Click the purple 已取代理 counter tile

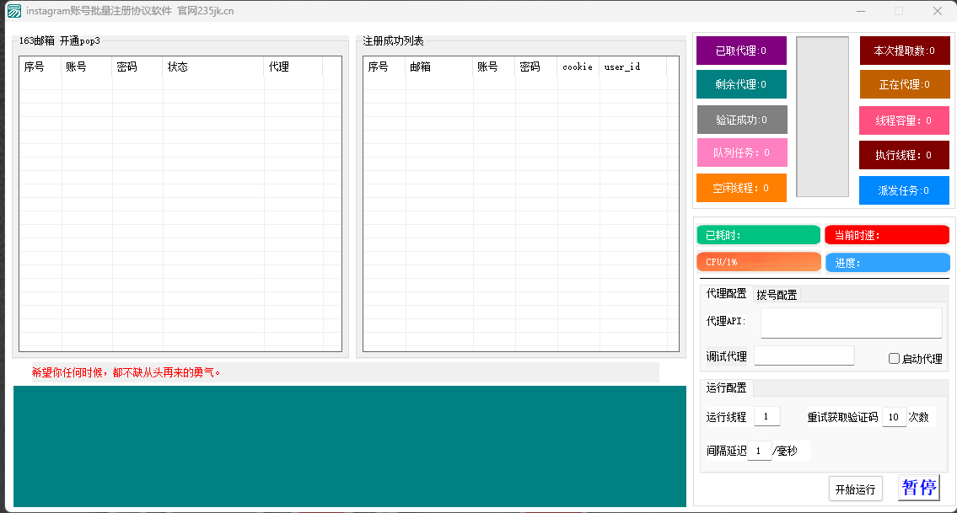[x=741, y=51]
